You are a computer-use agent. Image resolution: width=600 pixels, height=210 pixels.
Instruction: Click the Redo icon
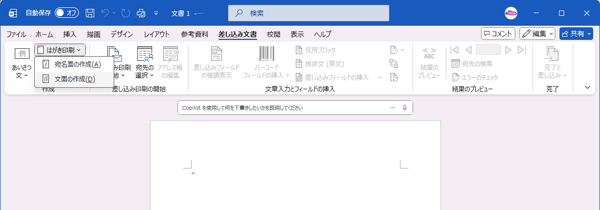(125, 13)
